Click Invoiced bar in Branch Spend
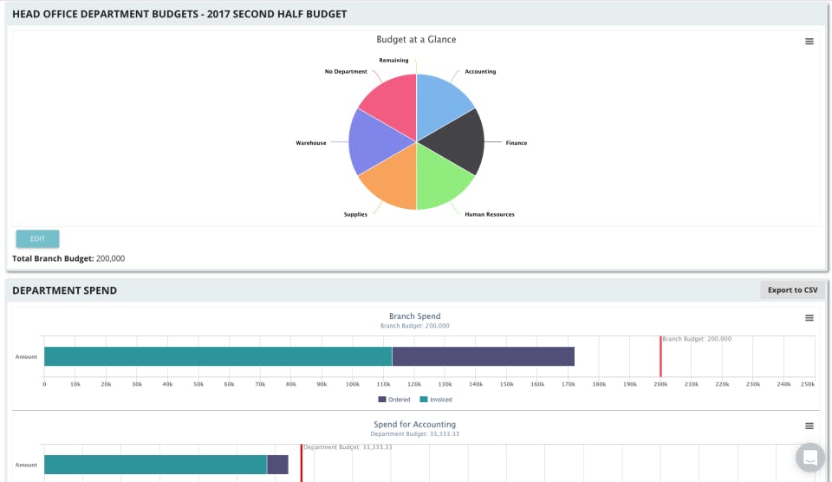This screenshot has width=832, height=482. click(x=218, y=356)
